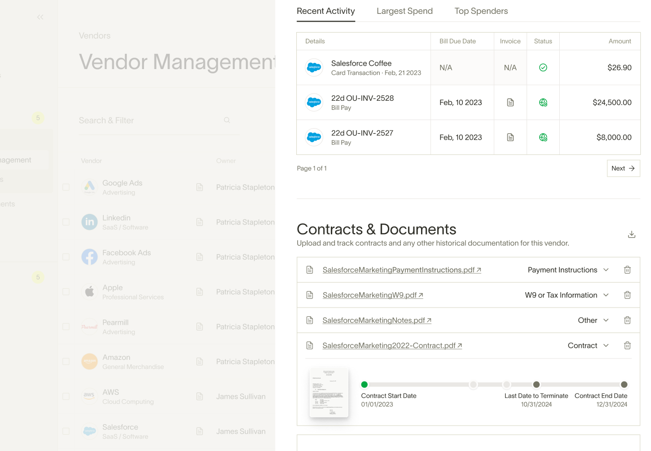Click Pearmill vendor name
651x451 pixels.
[115, 322]
